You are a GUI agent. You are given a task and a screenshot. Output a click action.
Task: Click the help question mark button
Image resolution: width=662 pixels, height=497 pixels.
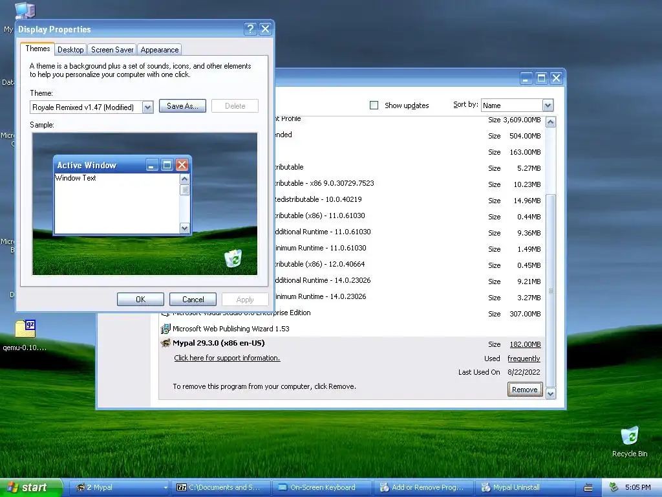250,28
